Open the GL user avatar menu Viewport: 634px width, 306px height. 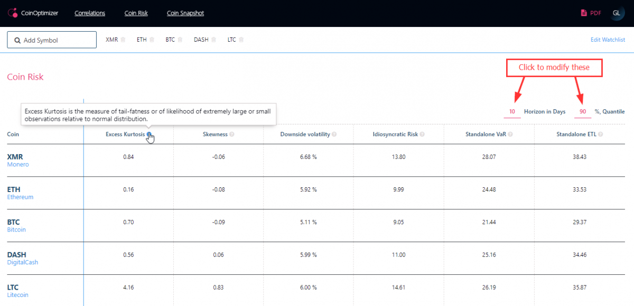click(617, 13)
